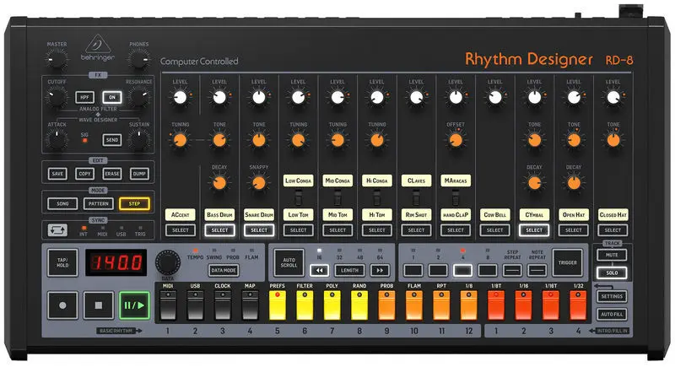Select the Snare Drum track

click(x=259, y=230)
